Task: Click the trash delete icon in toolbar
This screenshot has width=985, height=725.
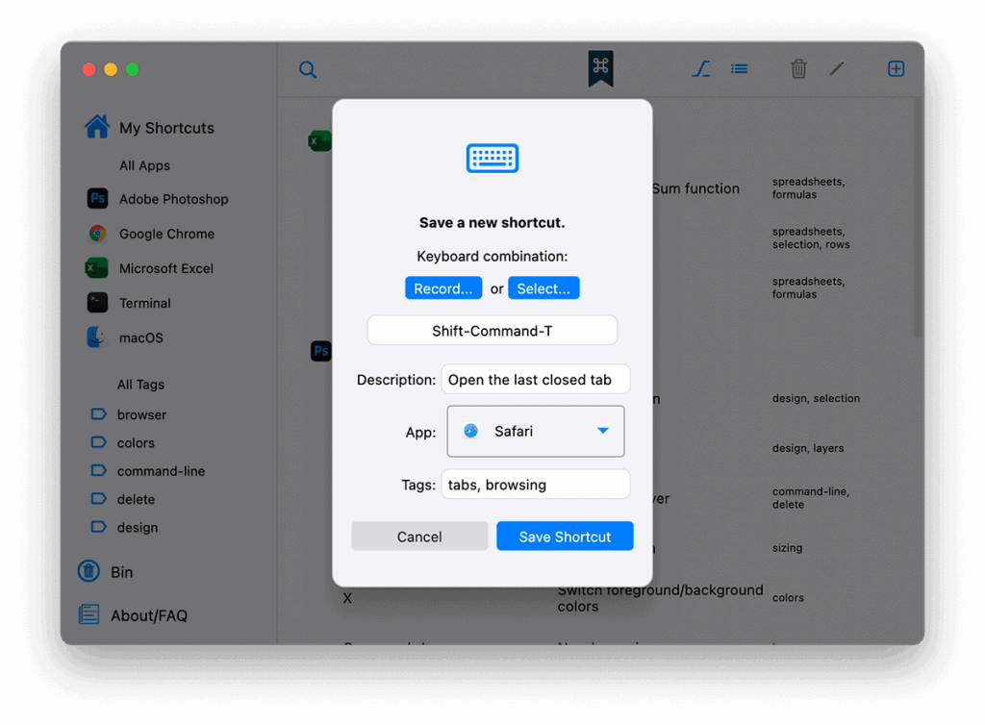Action: (798, 68)
